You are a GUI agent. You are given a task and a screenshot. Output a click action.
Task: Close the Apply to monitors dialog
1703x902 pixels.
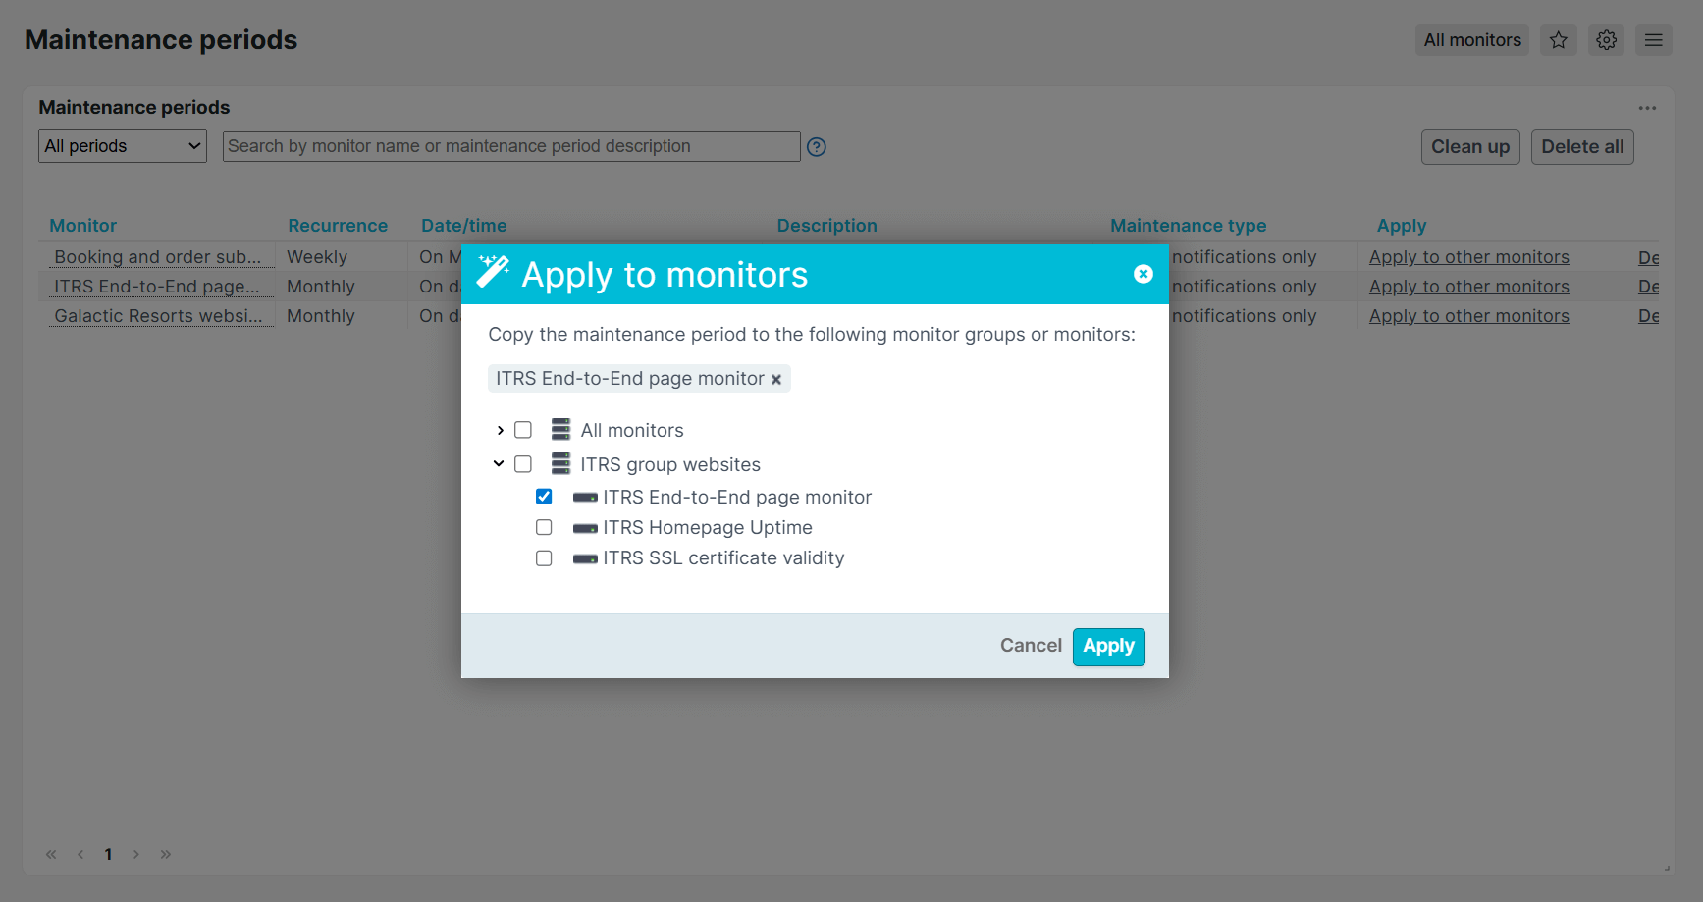1143,275
